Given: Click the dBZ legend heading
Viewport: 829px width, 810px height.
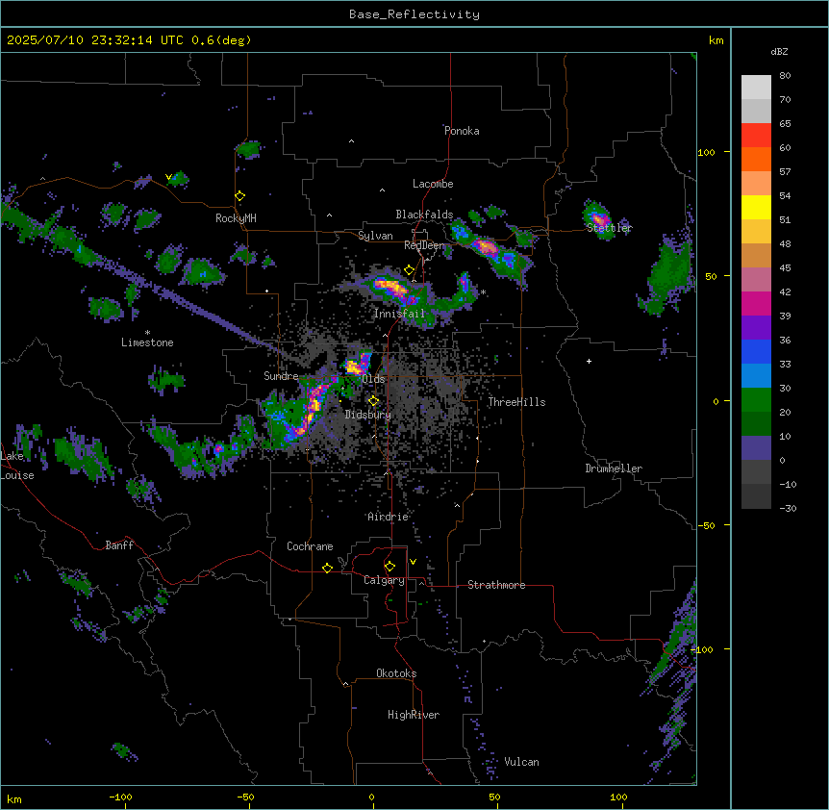Looking at the screenshot, I should pyautogui.click(x=779, y=51).
